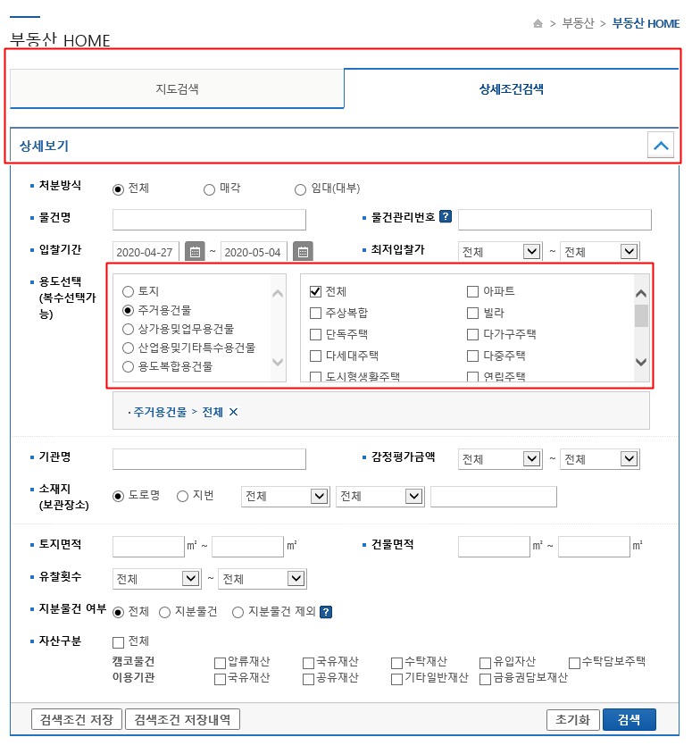Open second 소재지 district dropdown
Image resolution: width=692 pixels, height=754 pixels.
point(380,496)
